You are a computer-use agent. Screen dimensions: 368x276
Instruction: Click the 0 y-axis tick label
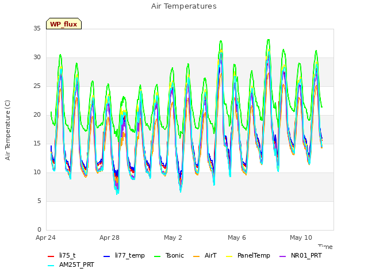pos(39,230)
